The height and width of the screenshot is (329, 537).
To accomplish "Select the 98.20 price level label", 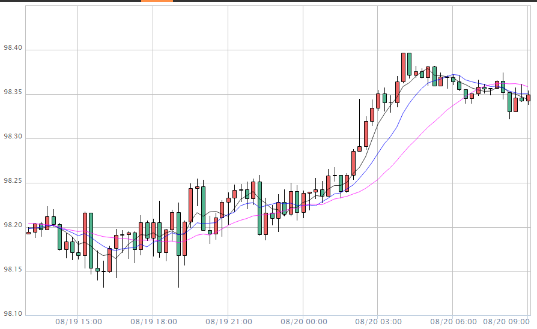I will pos(13,225).
